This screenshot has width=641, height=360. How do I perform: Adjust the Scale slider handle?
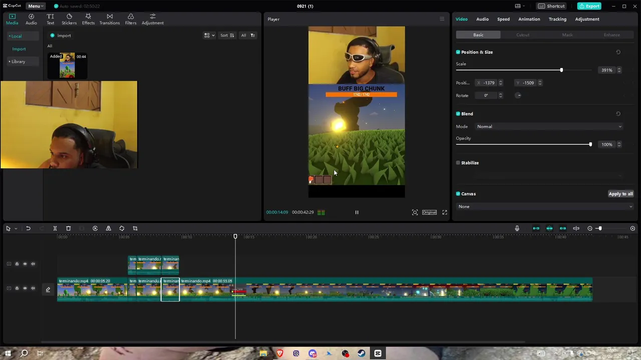[561, 70]
